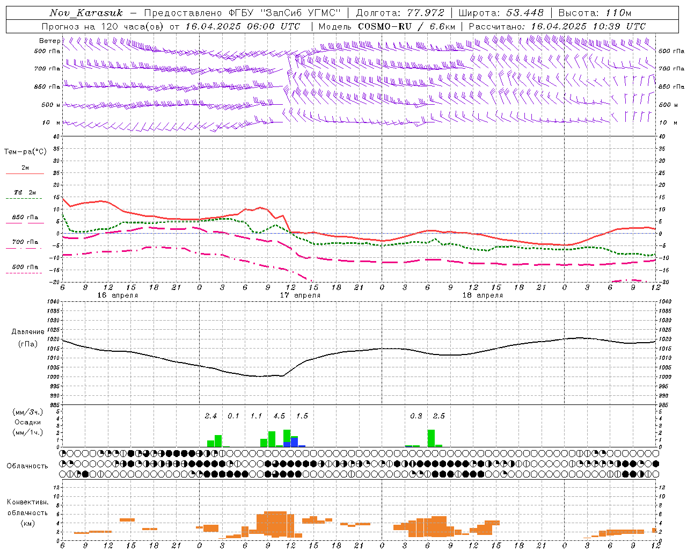Click the 16 апреля date label
This screenshot has width=687, height=550.
click(x=118, y=295)
